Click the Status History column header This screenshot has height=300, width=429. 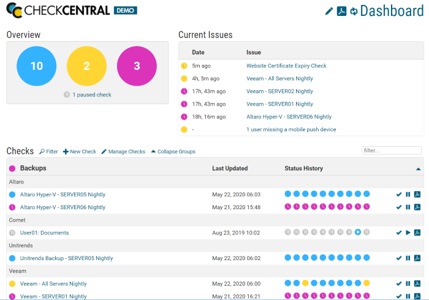[304, 169]
